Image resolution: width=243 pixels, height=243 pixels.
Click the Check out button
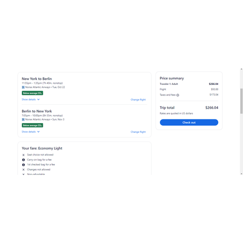189,123
